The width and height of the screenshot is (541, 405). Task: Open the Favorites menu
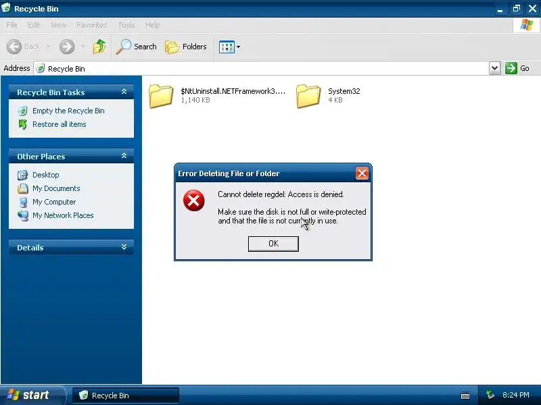92,25
